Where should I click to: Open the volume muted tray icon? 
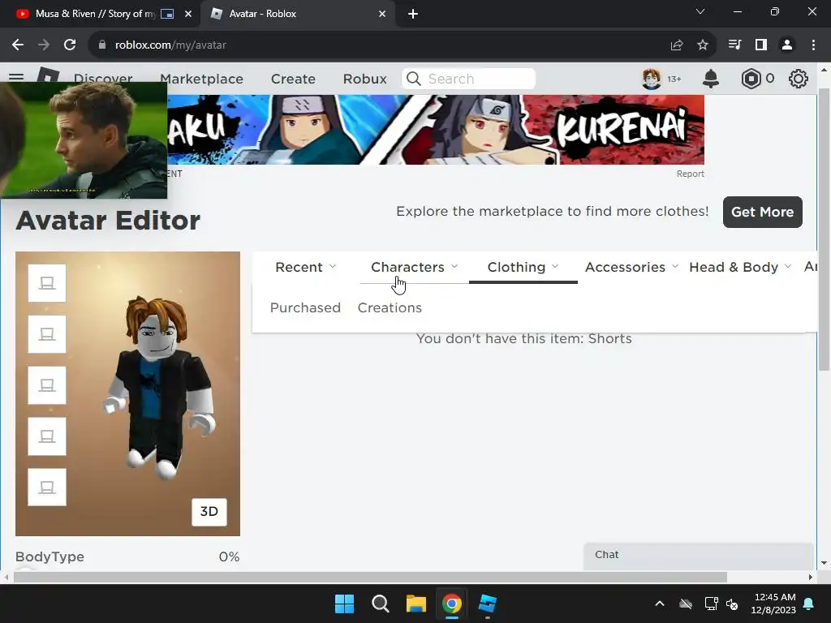tap(733, 604)
